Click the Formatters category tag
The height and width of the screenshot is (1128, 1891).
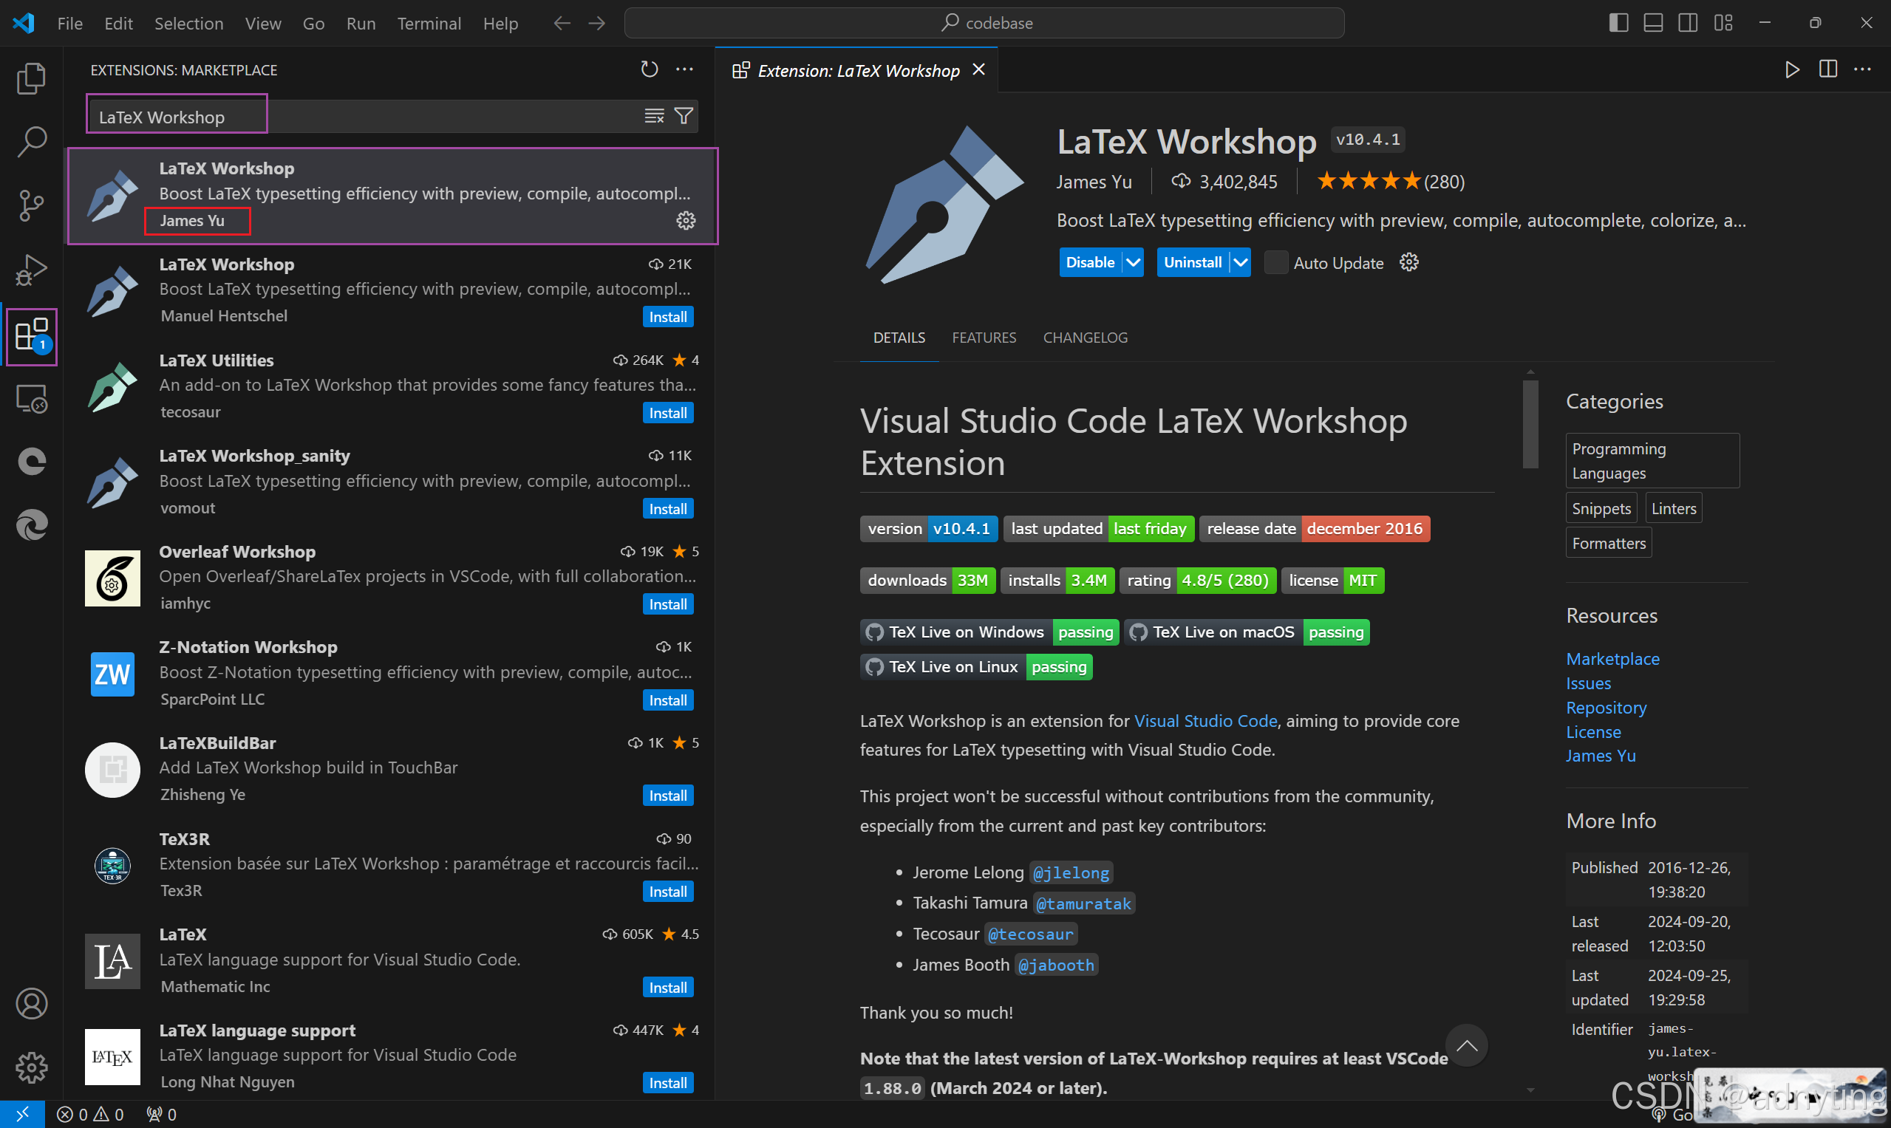pyautogui.click(x=1608, y=544)
